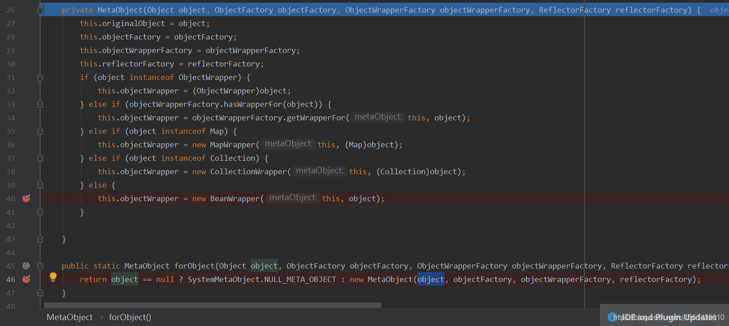Click line number 34 in the gutter

point(11,118)
